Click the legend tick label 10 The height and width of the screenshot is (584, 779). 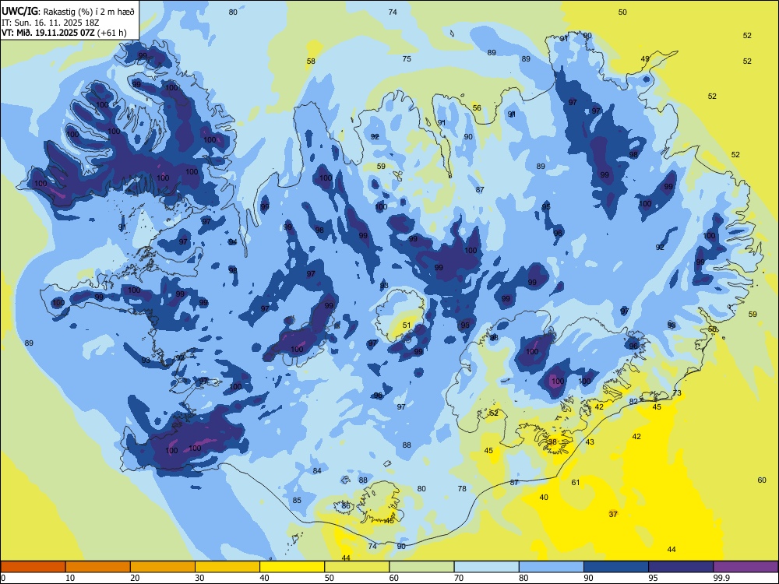pos(70,578)
